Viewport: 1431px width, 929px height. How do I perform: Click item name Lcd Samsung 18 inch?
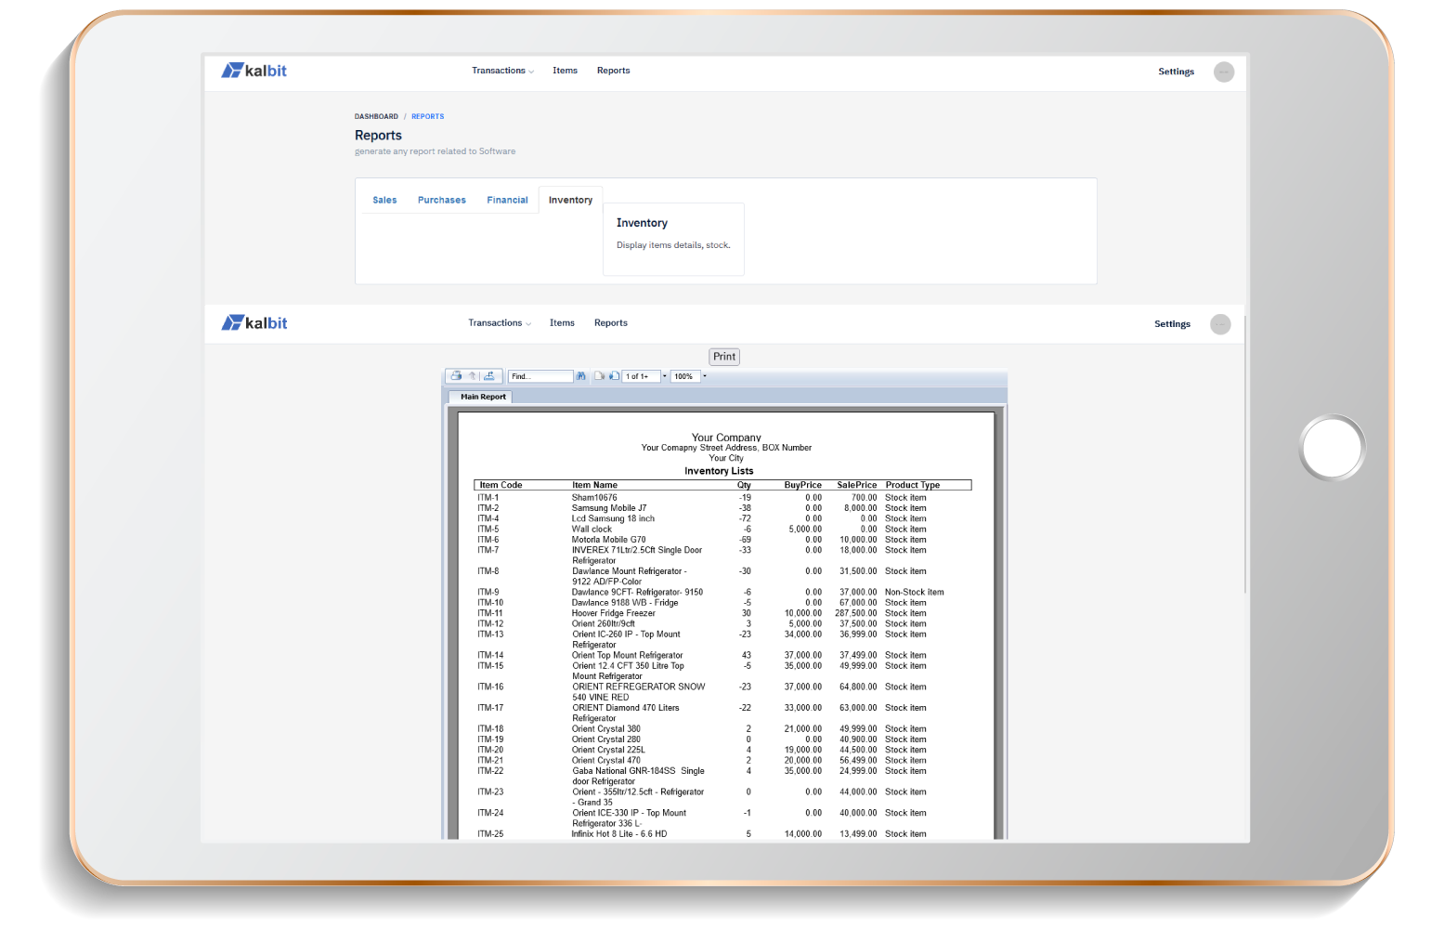[613, 518]
